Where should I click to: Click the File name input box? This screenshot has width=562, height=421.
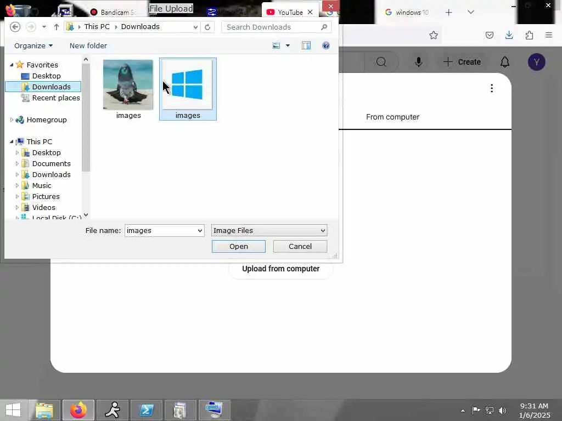[160, 231]
